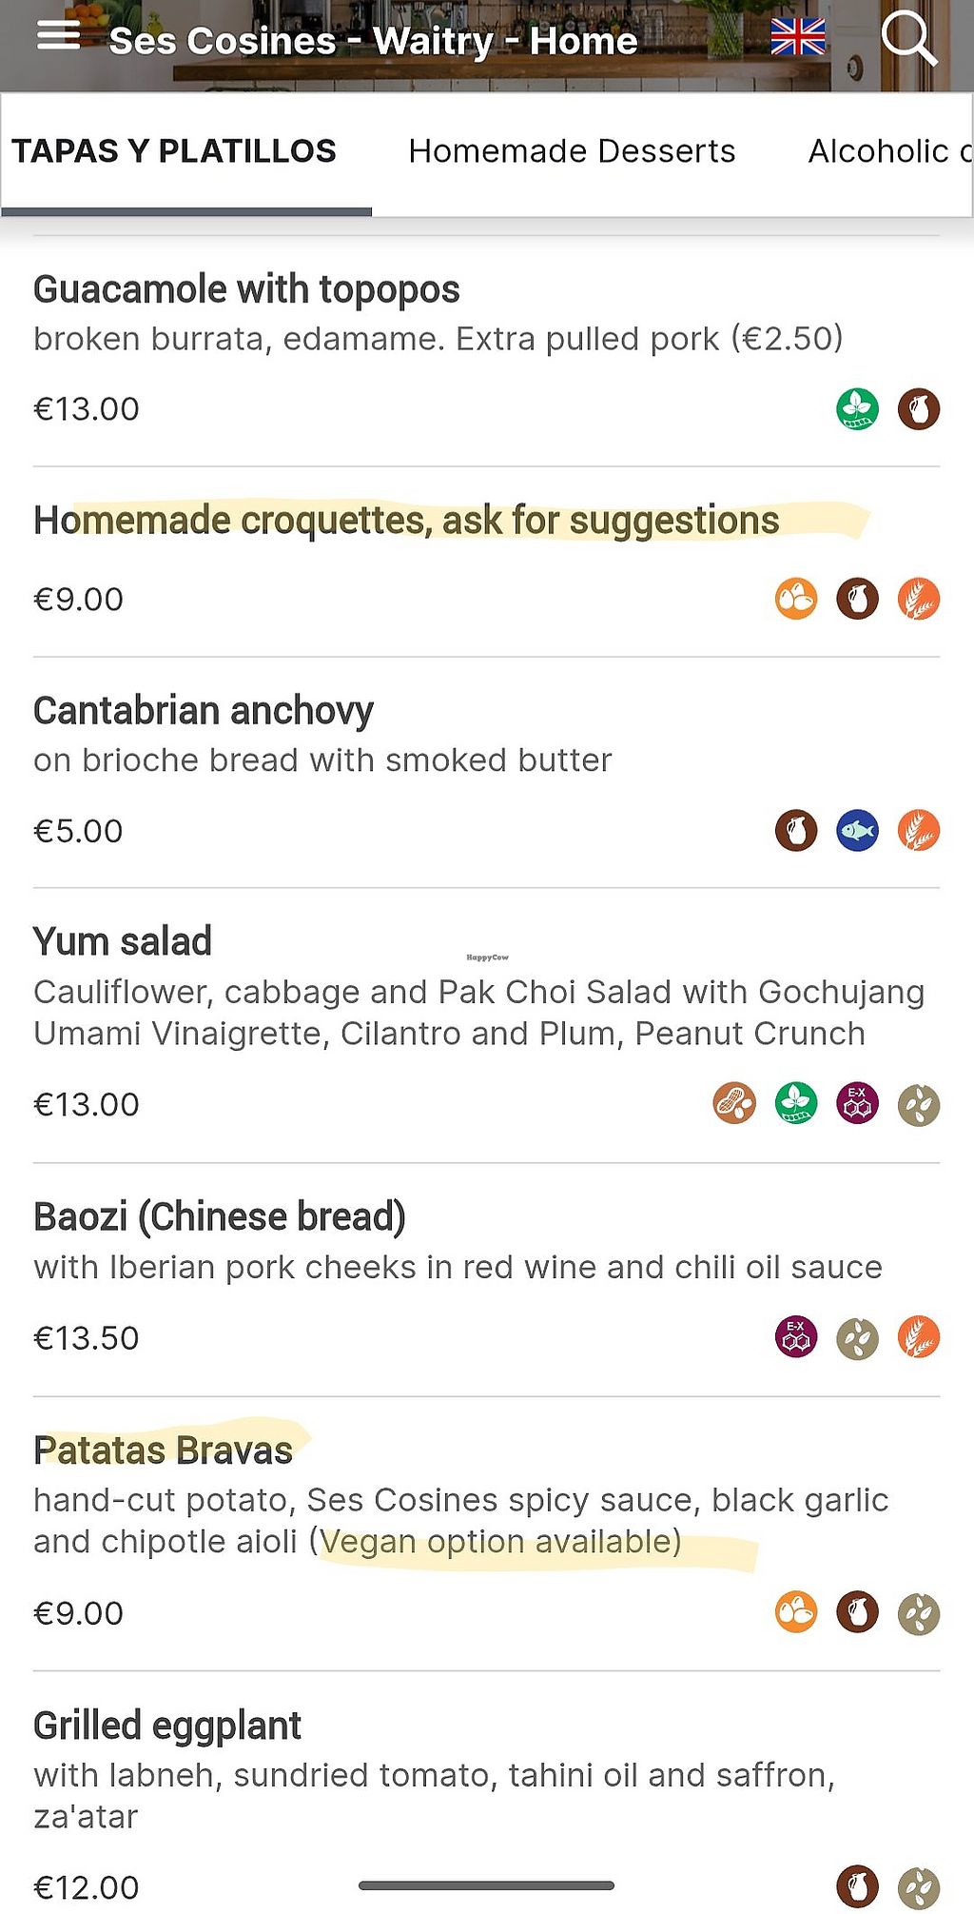Tap peanut allergen icon on Yum salad
The image size is (974, 1914).
click(734, 1104)
